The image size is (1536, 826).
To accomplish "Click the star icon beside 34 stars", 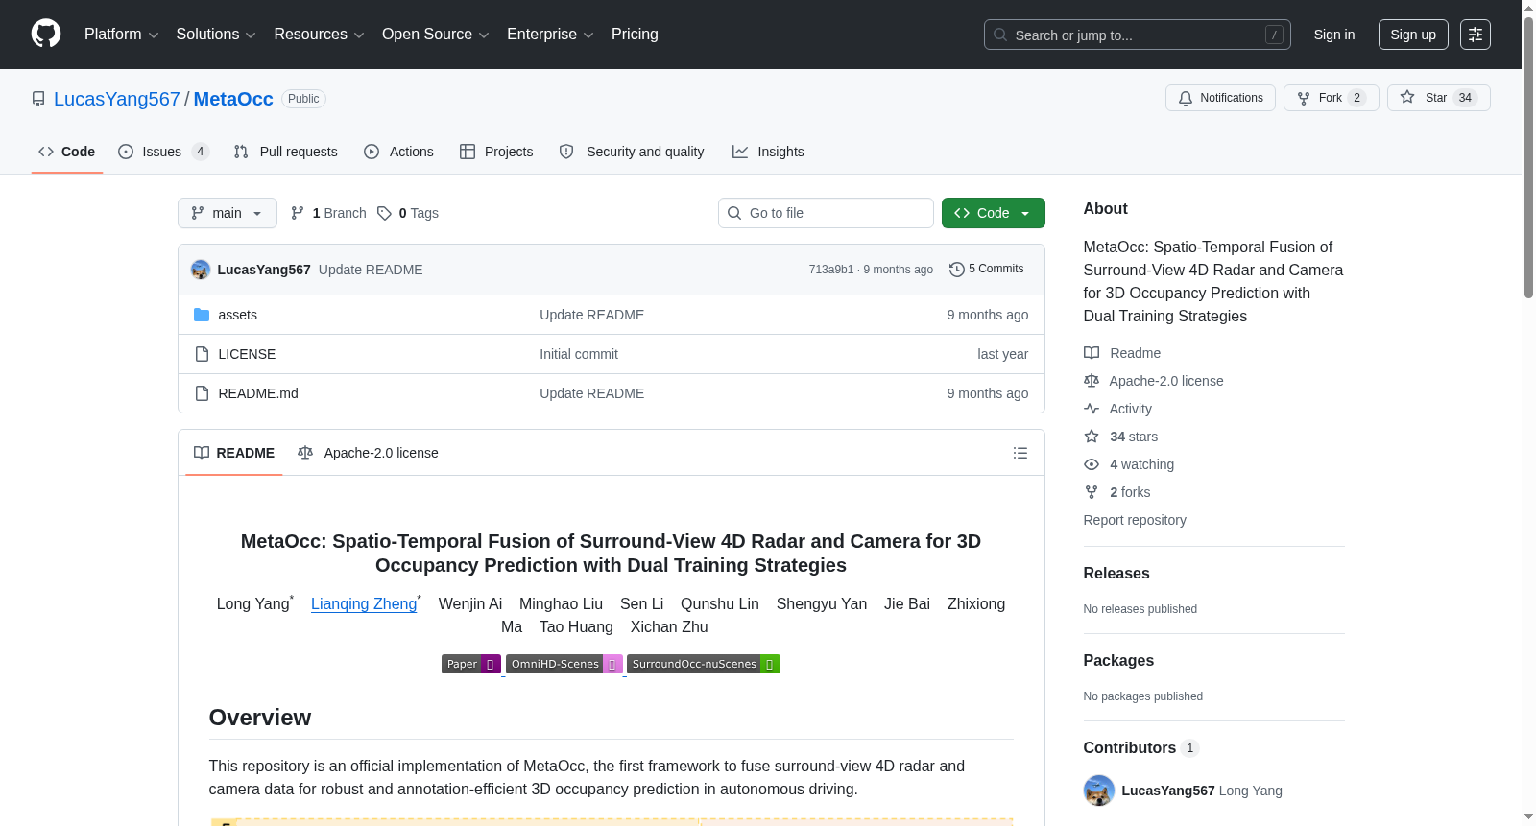I will (1092, 437).
